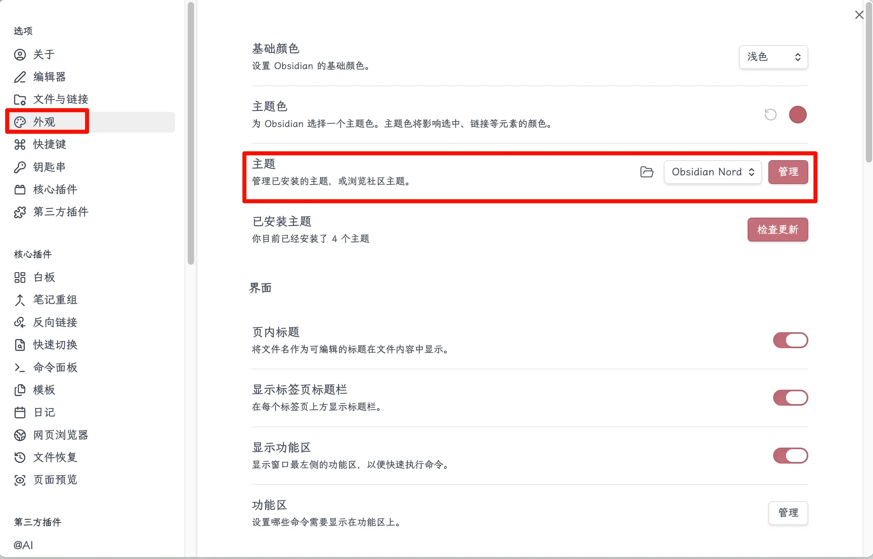Click the hotkeys command icon
Viewport: 873px width, 559px height.
pos(20,145)
